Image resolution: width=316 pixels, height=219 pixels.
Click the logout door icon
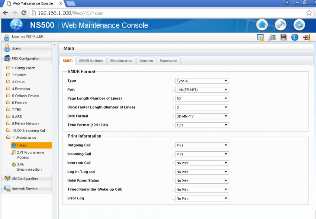306,37
